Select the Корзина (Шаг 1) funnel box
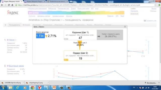 coord(80,35)
